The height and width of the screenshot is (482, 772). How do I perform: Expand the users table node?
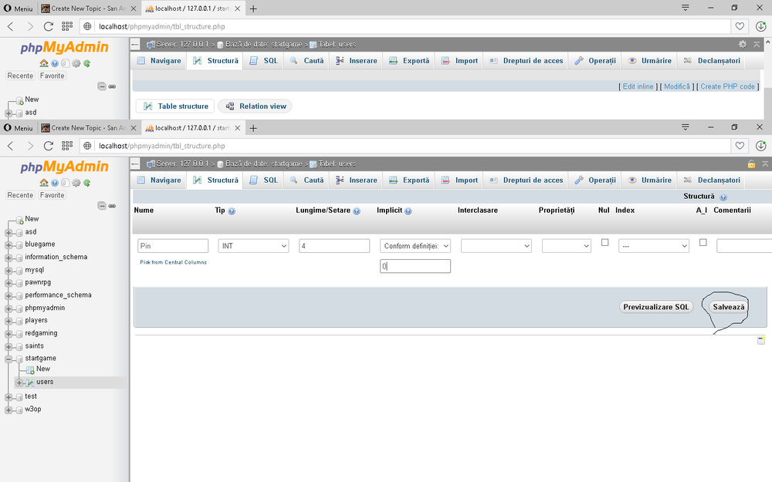coord(19,383)
